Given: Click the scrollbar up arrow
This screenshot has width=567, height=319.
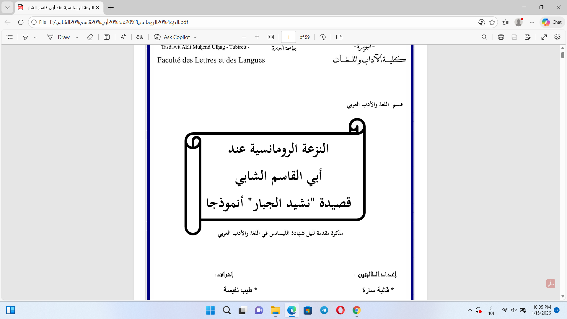Looking at the screenshot, I should coord(563,48).
